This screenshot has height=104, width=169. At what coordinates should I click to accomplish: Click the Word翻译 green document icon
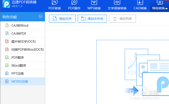click(7, 65)
